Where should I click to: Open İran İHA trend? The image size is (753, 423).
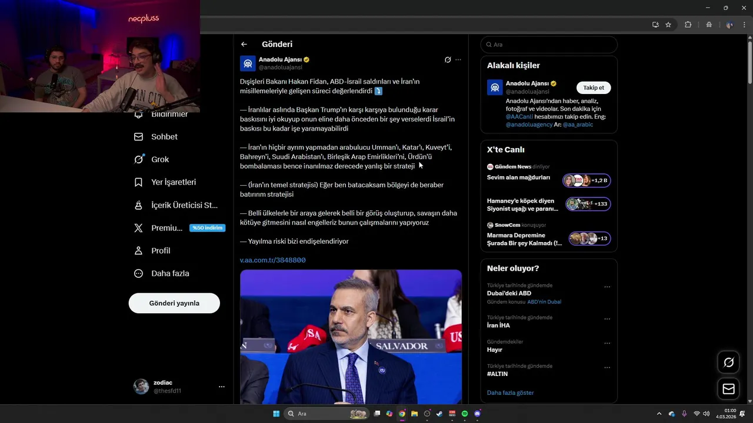pyautogui.click(x=498, y=325)
